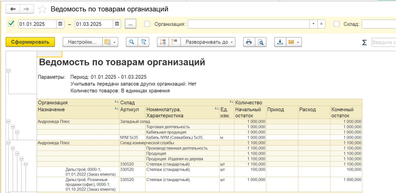396x193 pixels.
Task: Add report to favorites with star icon
Action: tap(43, 9)
